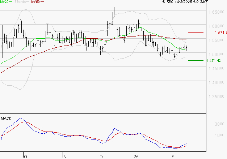The height and width of the screenshot is (159, 227).
Task: Click the 1 550 price axis label
Action: [x=216, y=40]
